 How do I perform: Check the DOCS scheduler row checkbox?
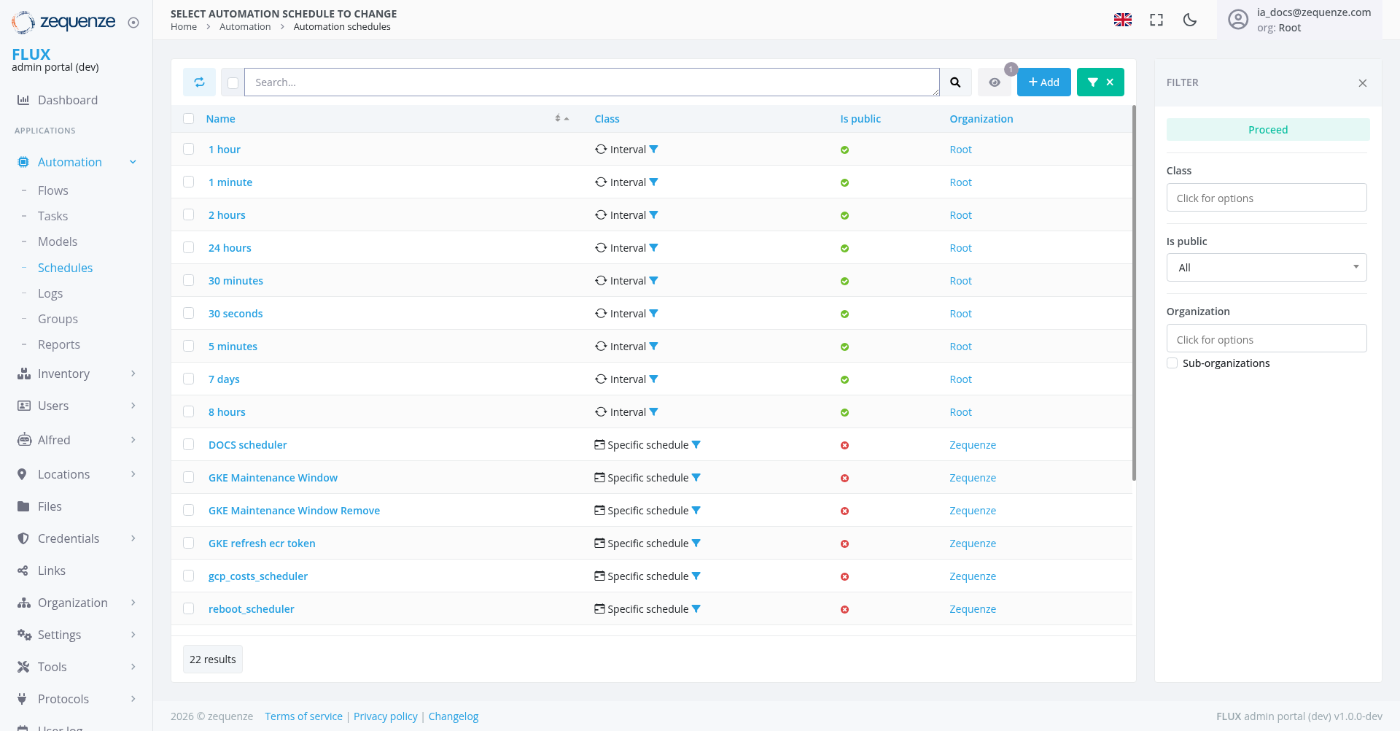(x=188, y=444)
